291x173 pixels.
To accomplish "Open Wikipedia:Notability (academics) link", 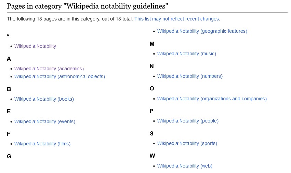I will click(x=49, y=69).
